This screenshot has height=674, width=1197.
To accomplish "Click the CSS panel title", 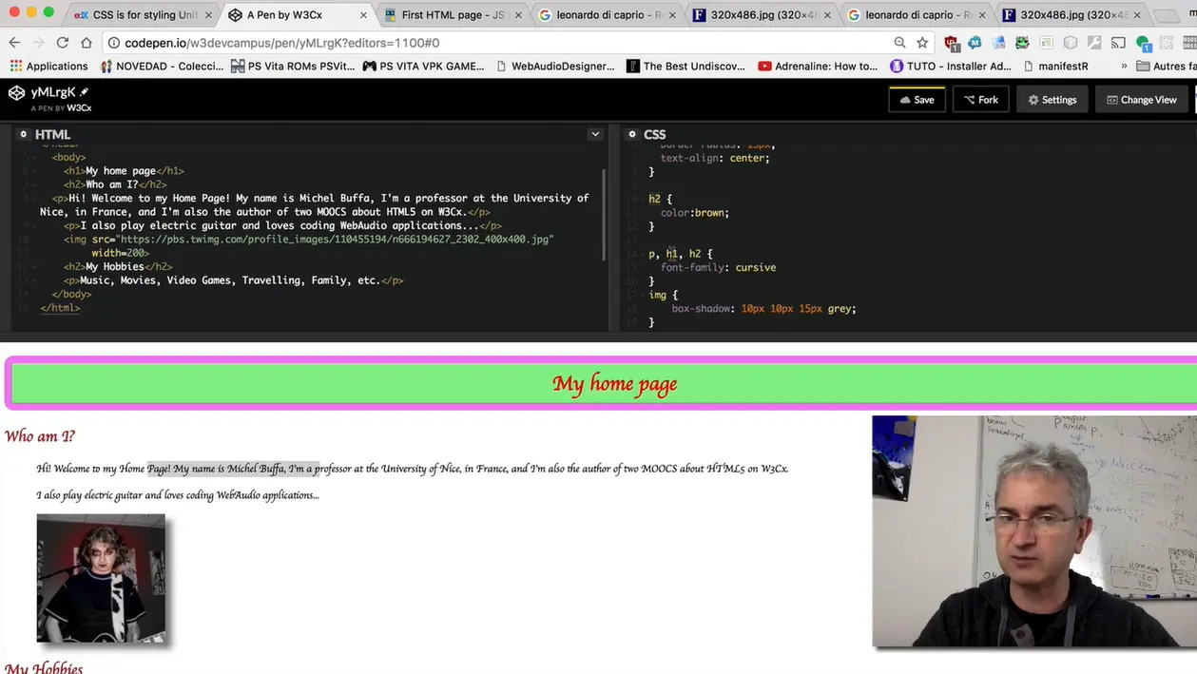I will pos(655,135).
